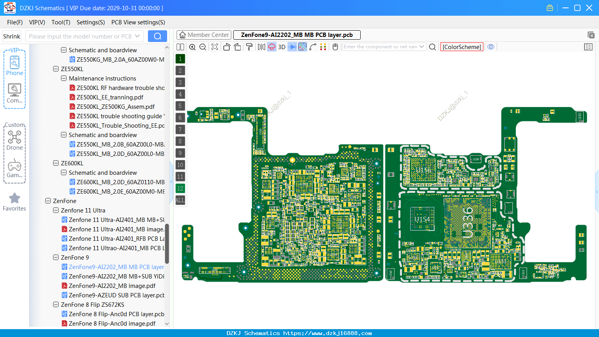This screenshot has width=599, height=337.
Task: Select PCB layer 1
Action: click(x=180, y=59)
